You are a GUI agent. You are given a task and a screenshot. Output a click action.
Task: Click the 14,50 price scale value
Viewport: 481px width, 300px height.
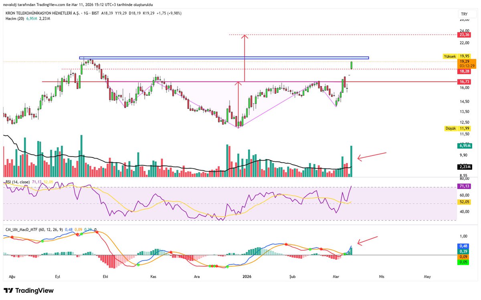[x=464, y=101]
